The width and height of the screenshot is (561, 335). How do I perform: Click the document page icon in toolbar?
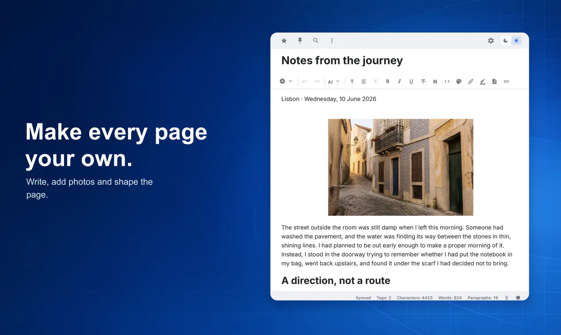494,82
